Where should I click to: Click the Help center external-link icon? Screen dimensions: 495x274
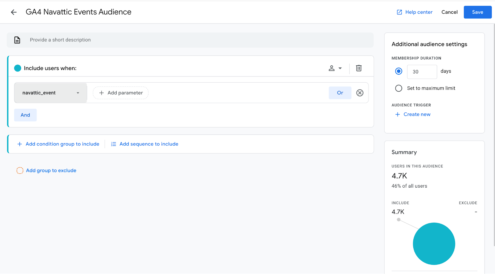pyautogui.click(x=399, y=12)
